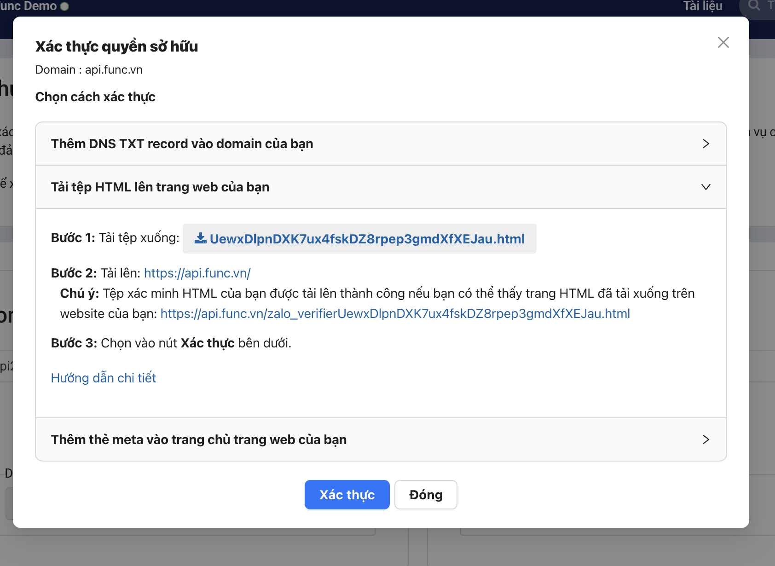Open 'Hướng dẫn chi tiết' guide link
Image resolution: width=775 pixels, height=566 pixels.
point(104,378)
